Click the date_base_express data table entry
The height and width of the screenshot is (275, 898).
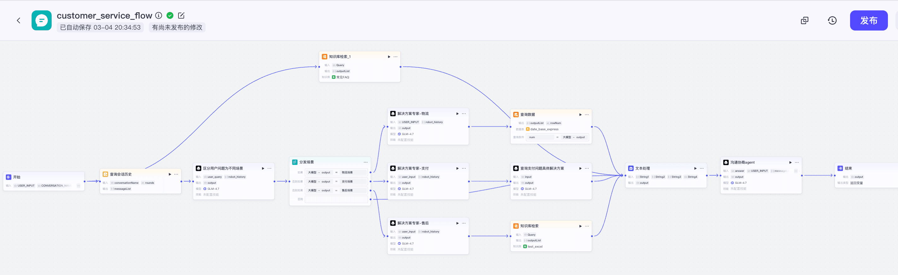(542, 129)
